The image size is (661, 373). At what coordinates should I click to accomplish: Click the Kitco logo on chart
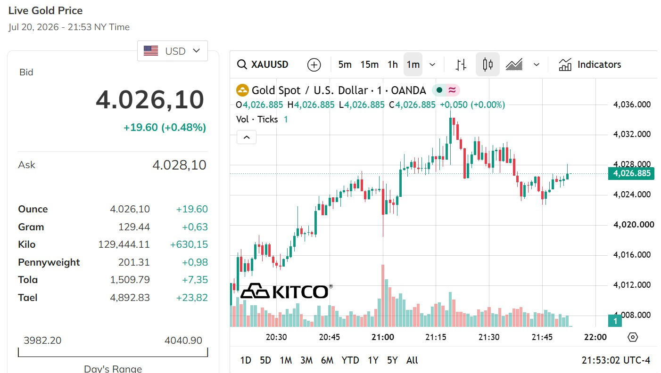click(x=286, y=291)
